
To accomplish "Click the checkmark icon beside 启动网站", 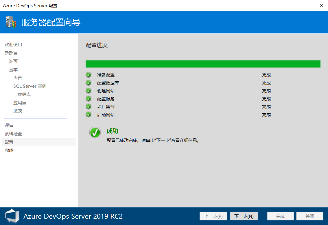I will pyautogui.click(x=88, y=114).
